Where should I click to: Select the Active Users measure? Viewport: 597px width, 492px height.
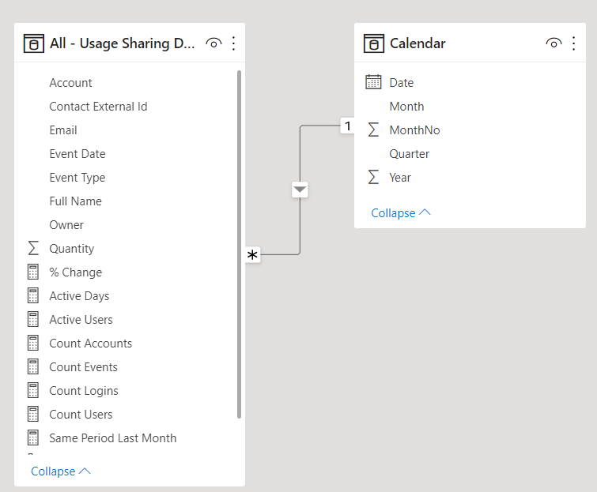point(81,320)
